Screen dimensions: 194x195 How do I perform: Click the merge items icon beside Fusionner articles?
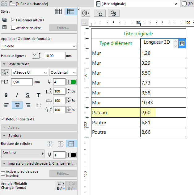coord(5,20)
